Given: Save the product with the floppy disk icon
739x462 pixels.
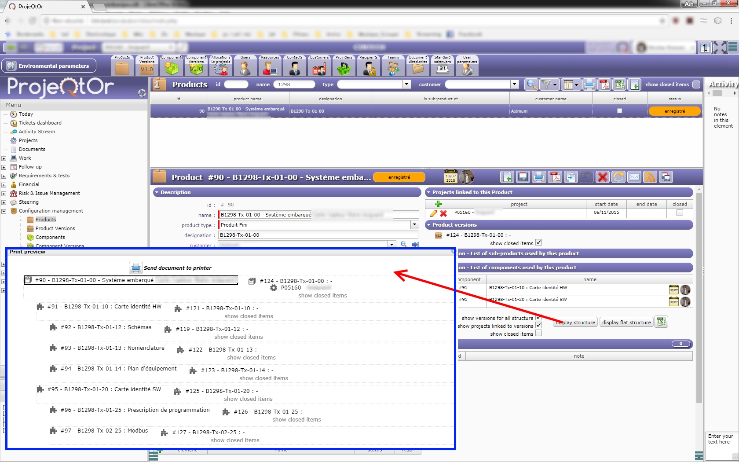Looking at the screenshot, I should click(x=523, y=177).
